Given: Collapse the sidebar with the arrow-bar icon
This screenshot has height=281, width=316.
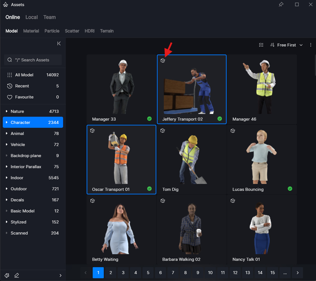Looking at the screenshot, I should click(59, 43).
